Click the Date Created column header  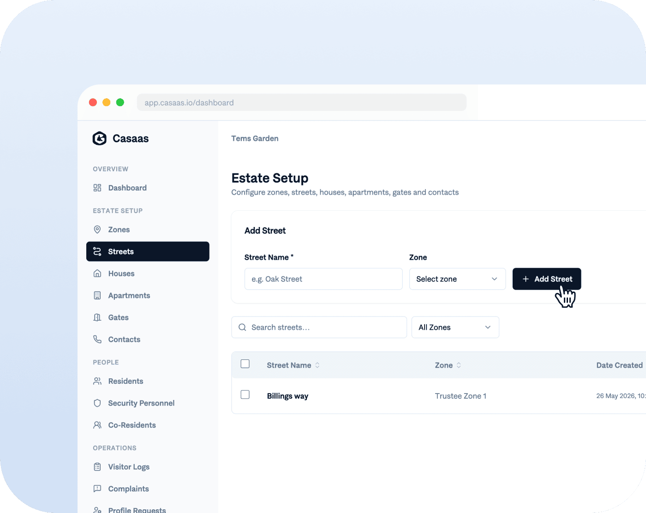(619, 365)
